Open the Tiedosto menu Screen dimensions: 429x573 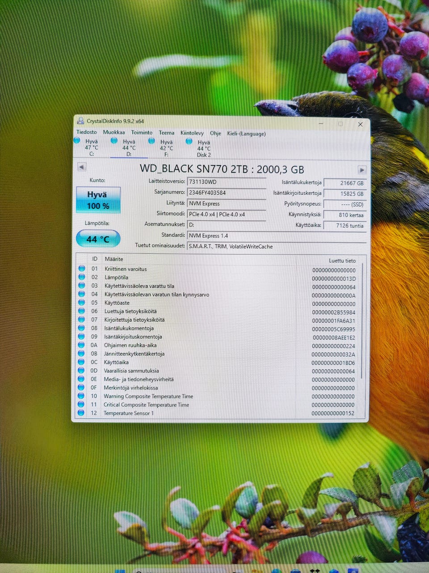(x=87, y=132)
